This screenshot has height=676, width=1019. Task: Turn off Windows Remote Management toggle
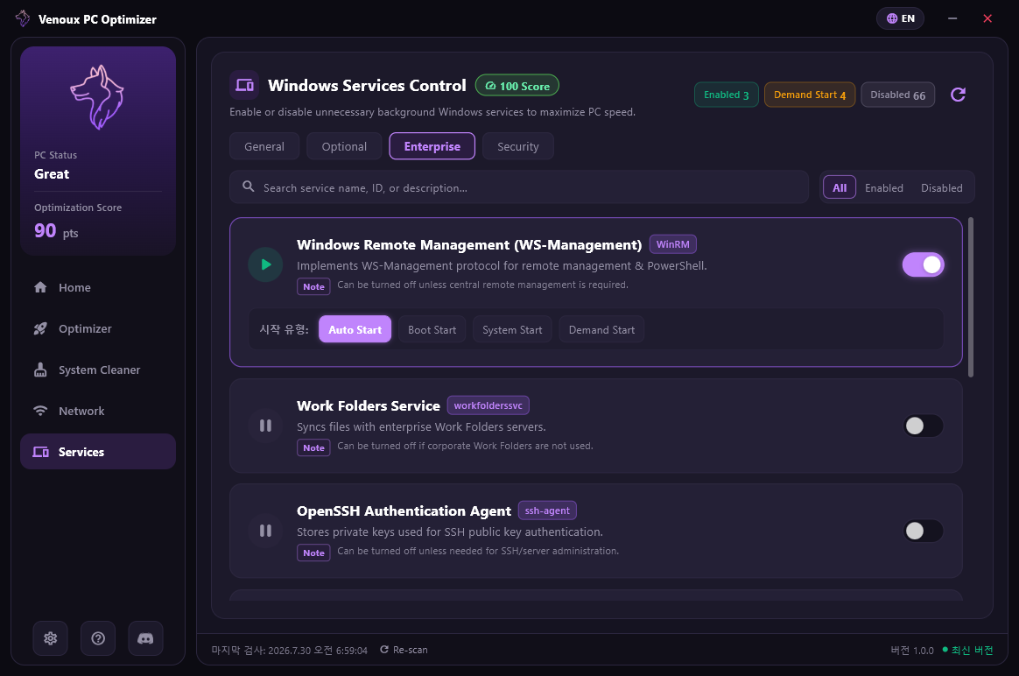923,264
